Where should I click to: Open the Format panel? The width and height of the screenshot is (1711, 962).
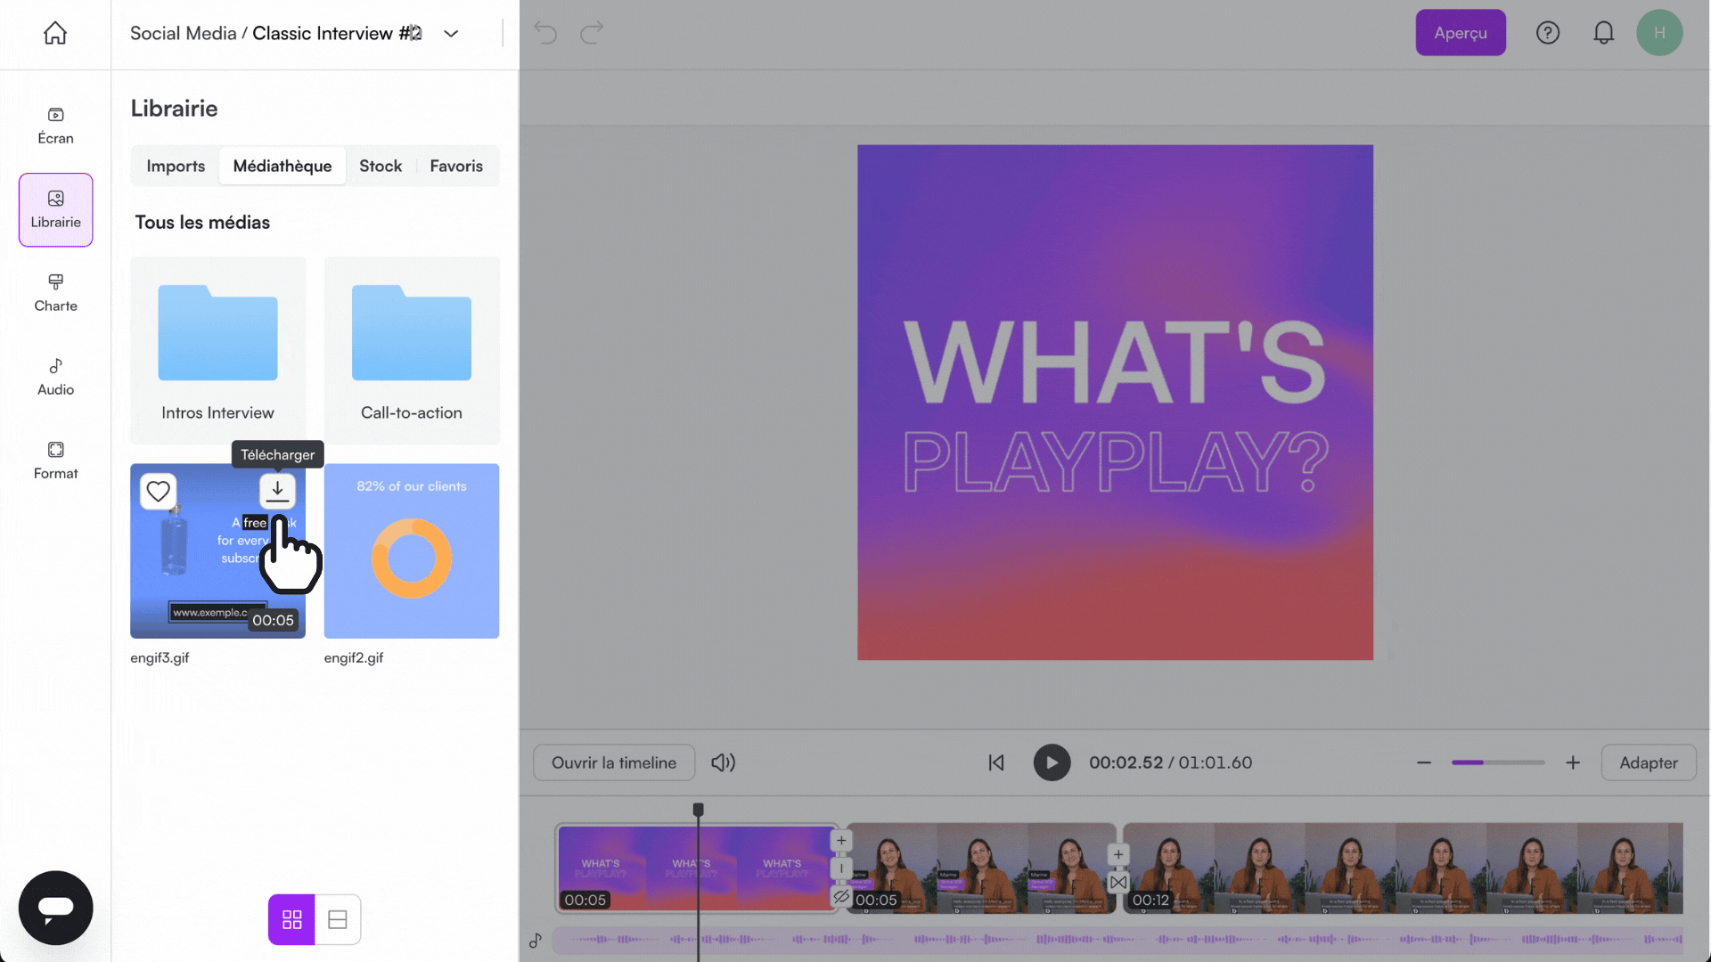(55, 460)
